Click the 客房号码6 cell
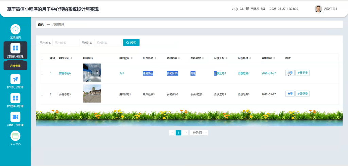This screenshot has width=348, height=166. coord(65,73)
